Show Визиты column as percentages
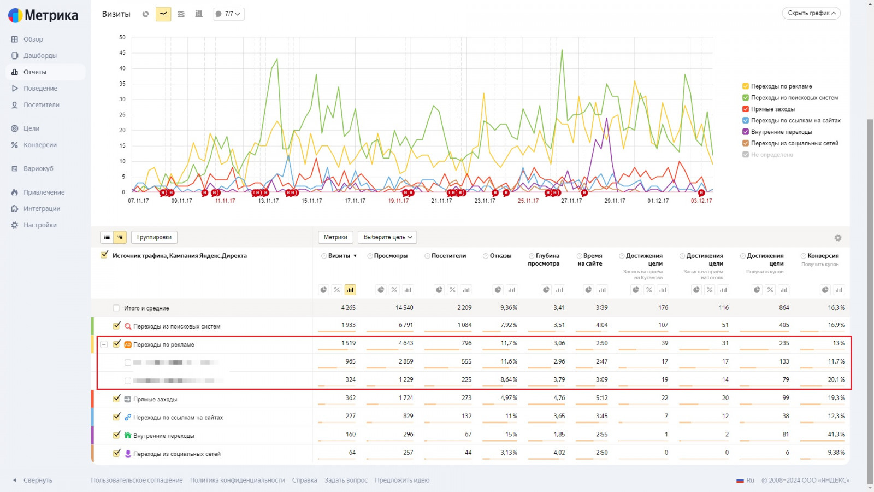The width and height of the screenshot is (874, 492). [x=337, y=290]
